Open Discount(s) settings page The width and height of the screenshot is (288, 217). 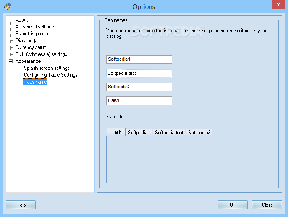pyautogui.click(x=27, y=40)
